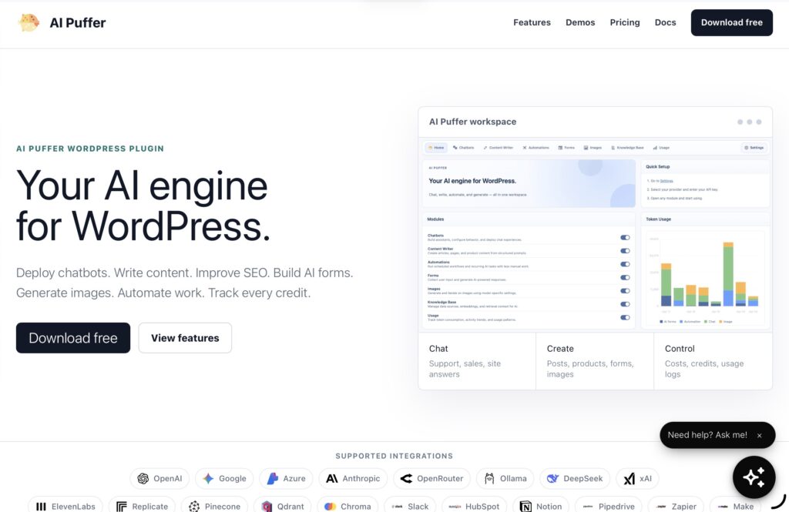Toggle the Chatbots module switch
The width and height of the screenshot is (789, 512).
tap(625, 237)
